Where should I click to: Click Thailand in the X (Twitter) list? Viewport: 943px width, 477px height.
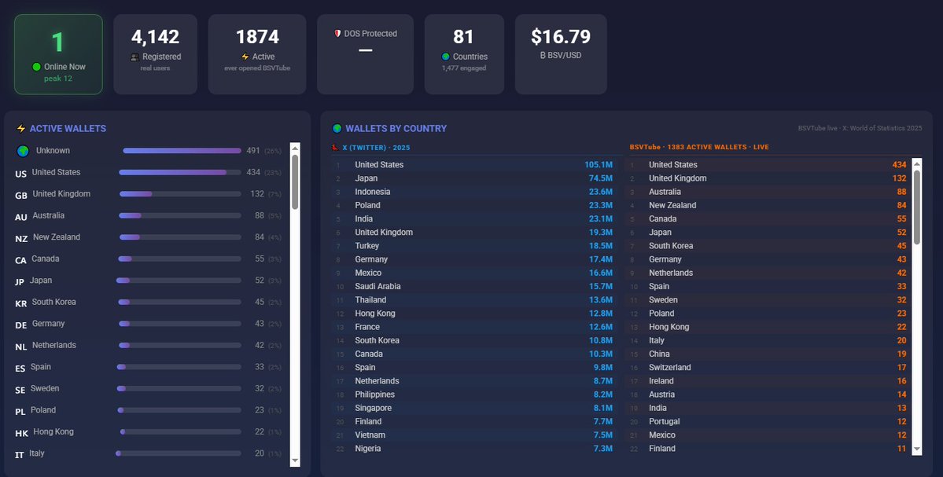[370, 299]
